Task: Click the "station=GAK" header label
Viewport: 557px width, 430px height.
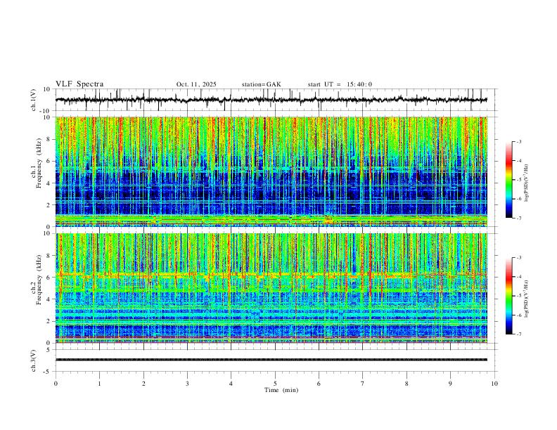Action: coord(261,84)
